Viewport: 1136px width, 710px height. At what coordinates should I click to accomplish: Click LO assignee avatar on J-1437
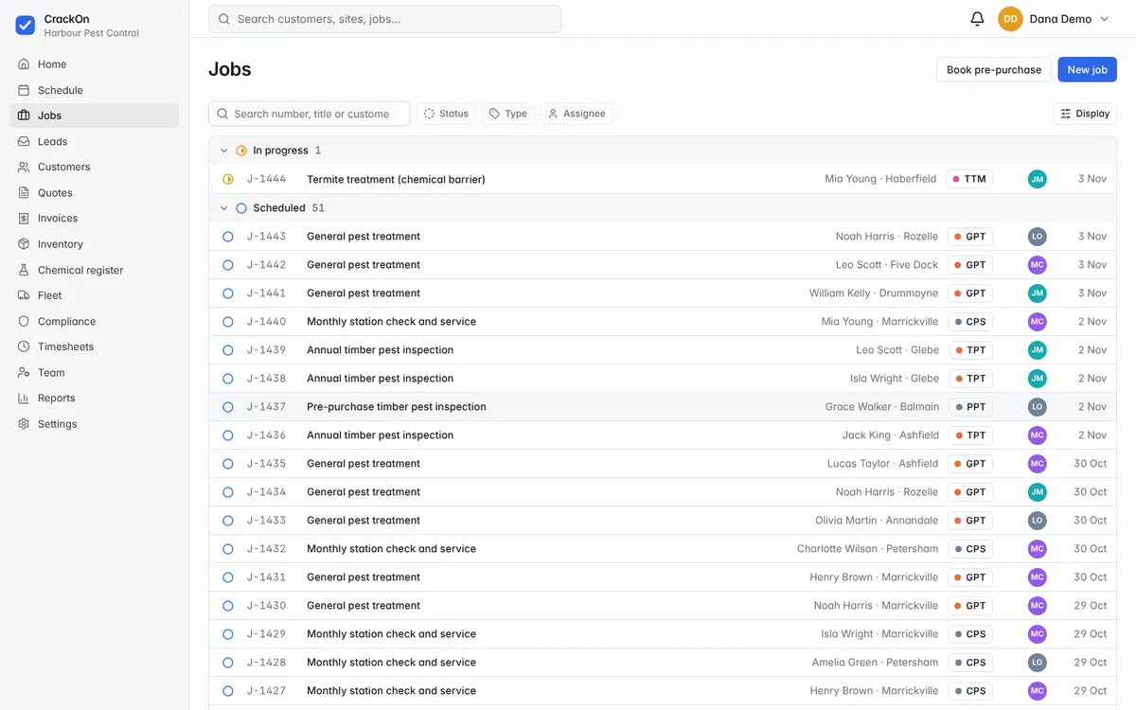1038,407
